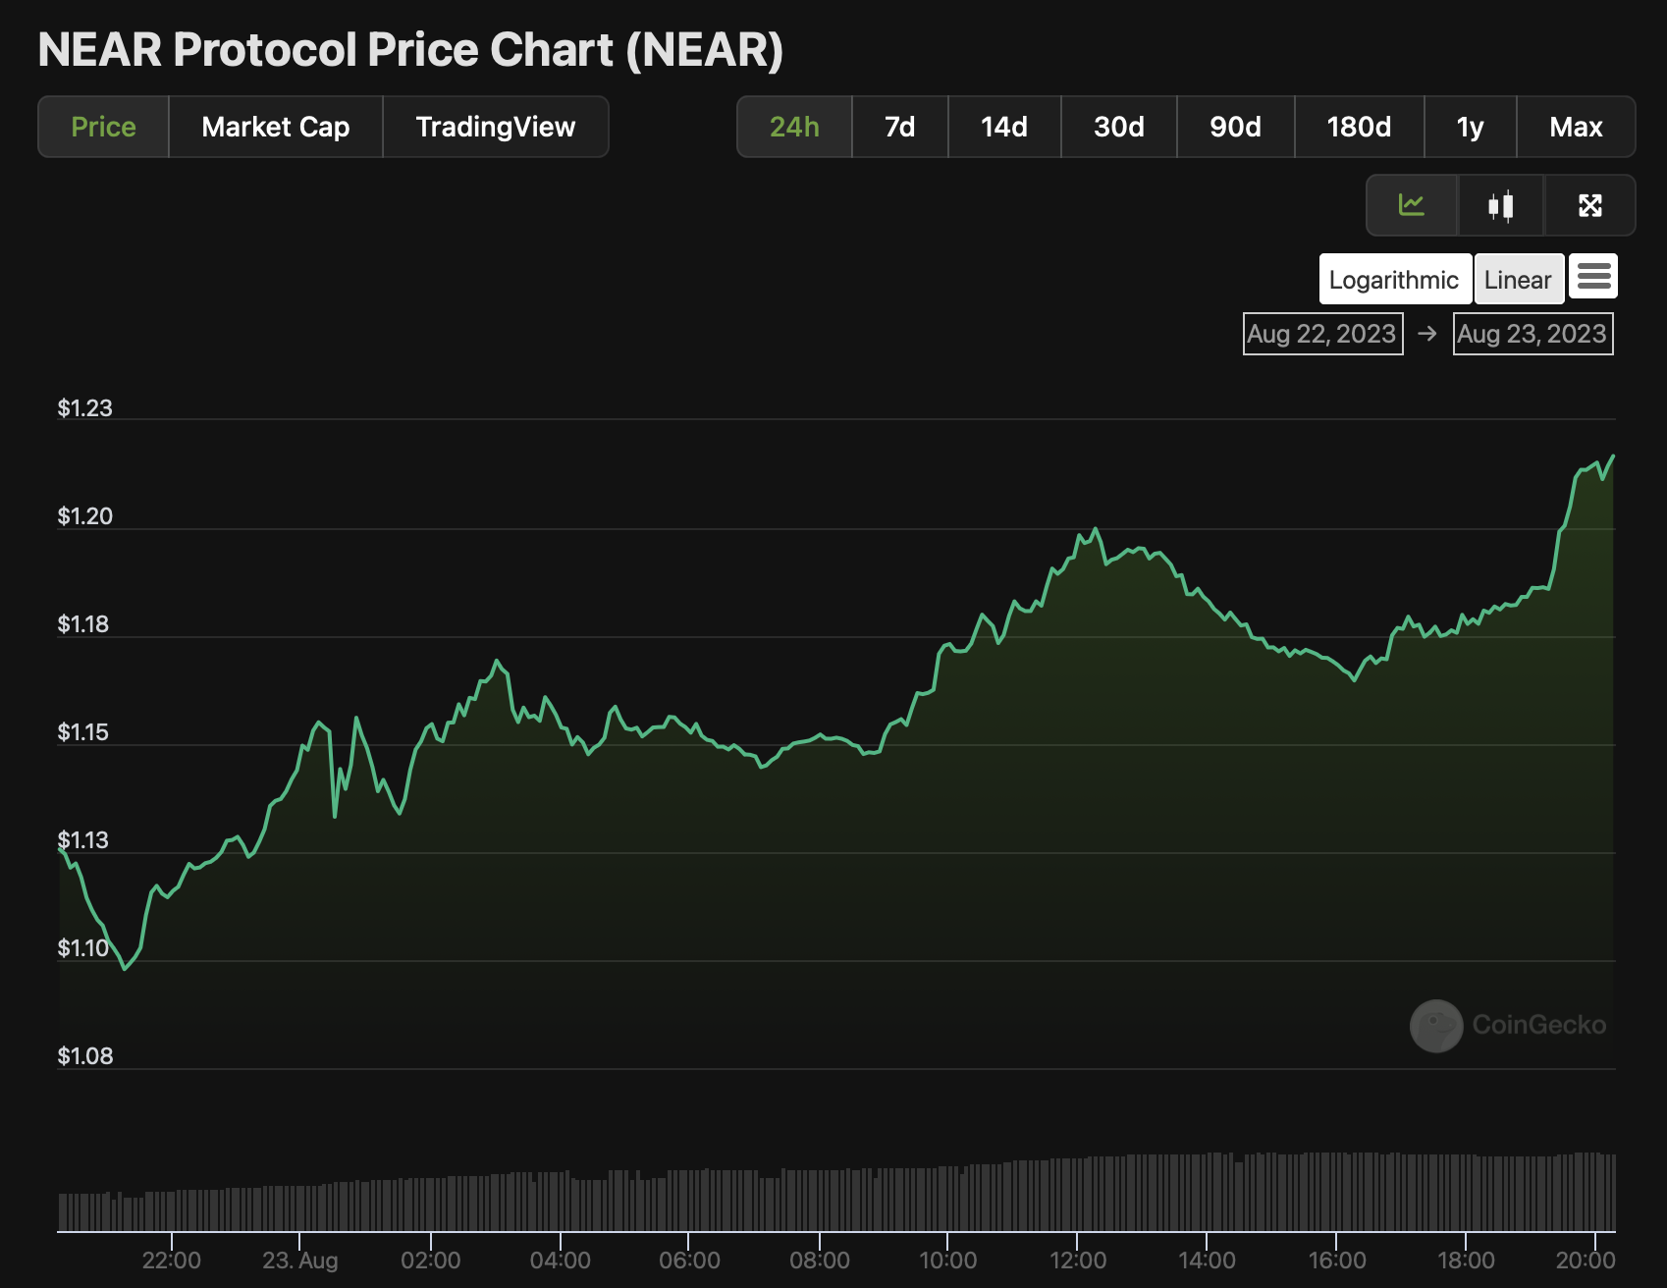Choose the 30d time range

[1119, 127]
